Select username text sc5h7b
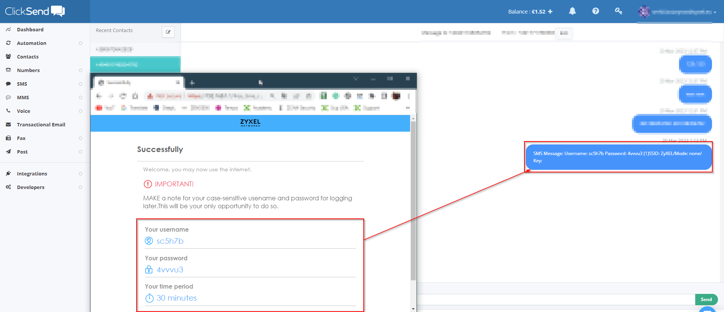This screenshot has width=724, height=312. point(170,241)
